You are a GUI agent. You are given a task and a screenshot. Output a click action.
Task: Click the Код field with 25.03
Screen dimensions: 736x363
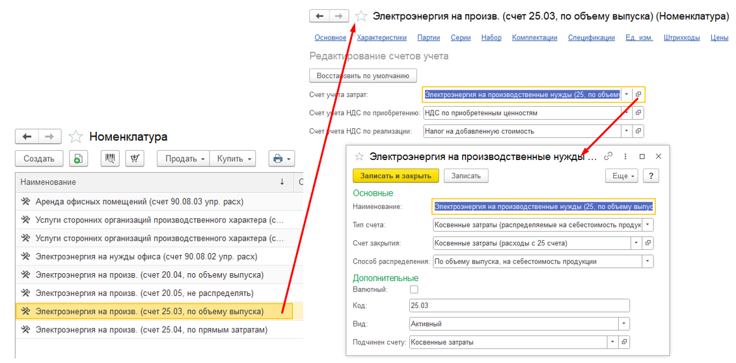pos(519,305)
